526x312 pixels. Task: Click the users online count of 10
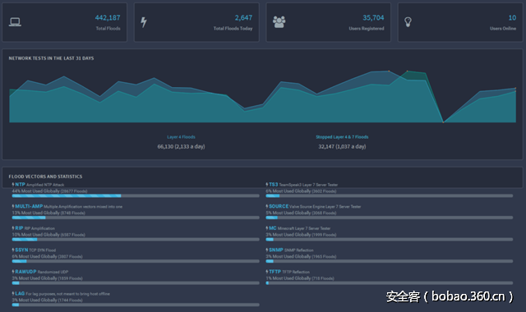pos(512,18)
